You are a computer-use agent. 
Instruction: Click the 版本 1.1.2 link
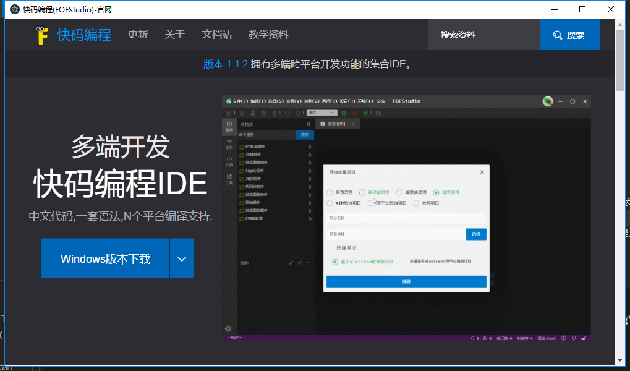click(226, 64)
